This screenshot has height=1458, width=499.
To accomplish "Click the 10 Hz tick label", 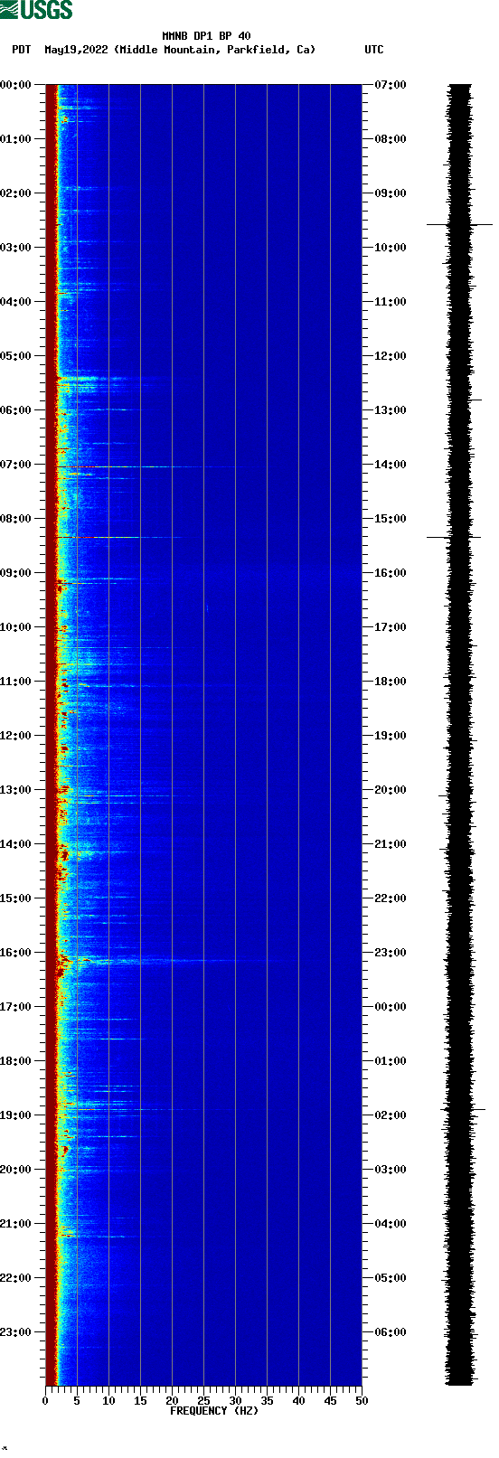I will pos(108,1401).
